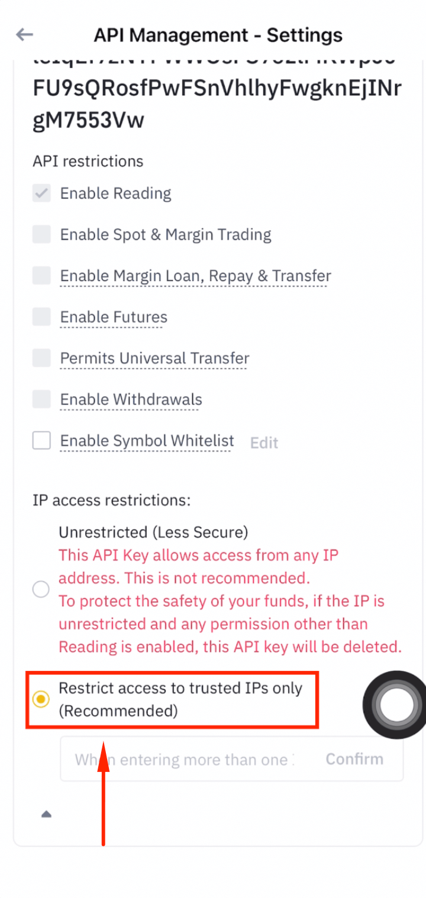The image size is (426, 898).
Task: Click the Permits Universal Transfer label text
Action: [x=154, y=358]
